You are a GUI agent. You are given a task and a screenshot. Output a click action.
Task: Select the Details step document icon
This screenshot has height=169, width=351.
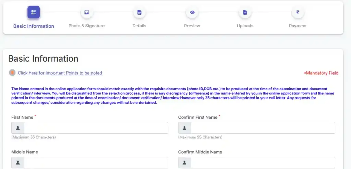[139, 12]
